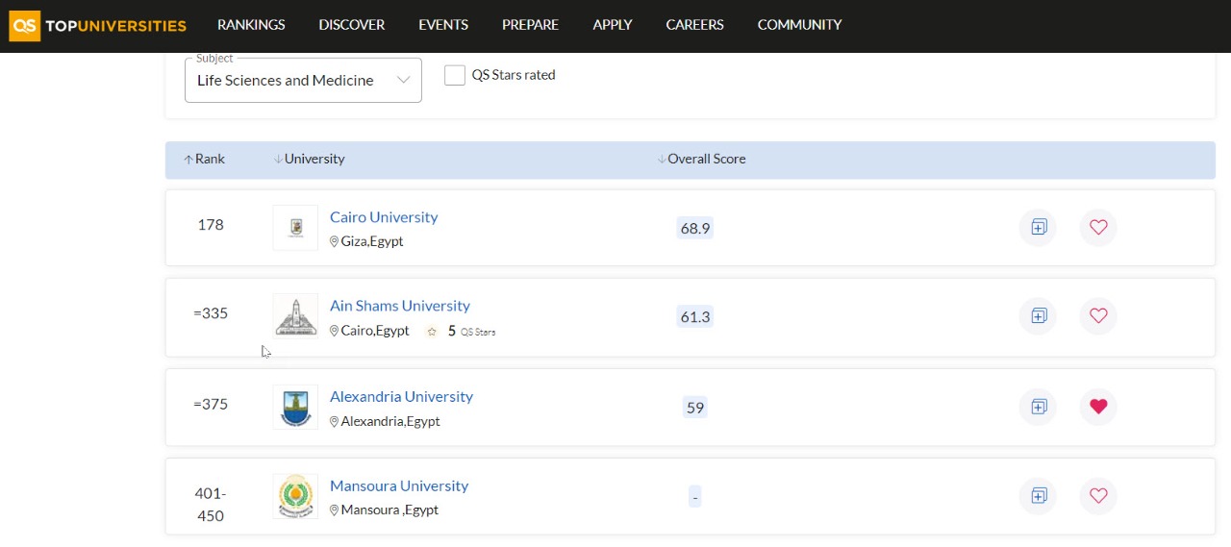Favorite Cairo University with heart icon
The width and height of the screenshot is (1231, 547).
pyautogui.click(x=1098, y=228)
